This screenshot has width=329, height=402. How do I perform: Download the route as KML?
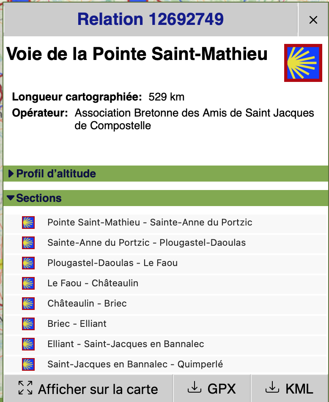289,388
